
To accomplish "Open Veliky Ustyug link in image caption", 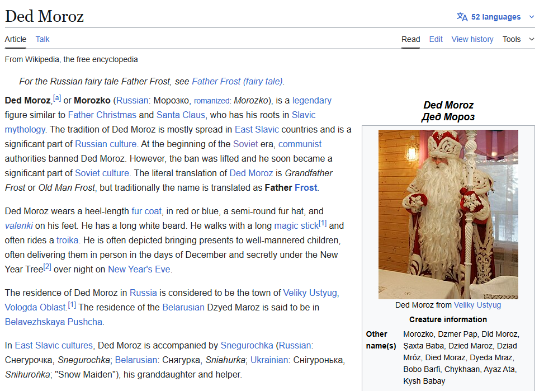I will [477, 305].
